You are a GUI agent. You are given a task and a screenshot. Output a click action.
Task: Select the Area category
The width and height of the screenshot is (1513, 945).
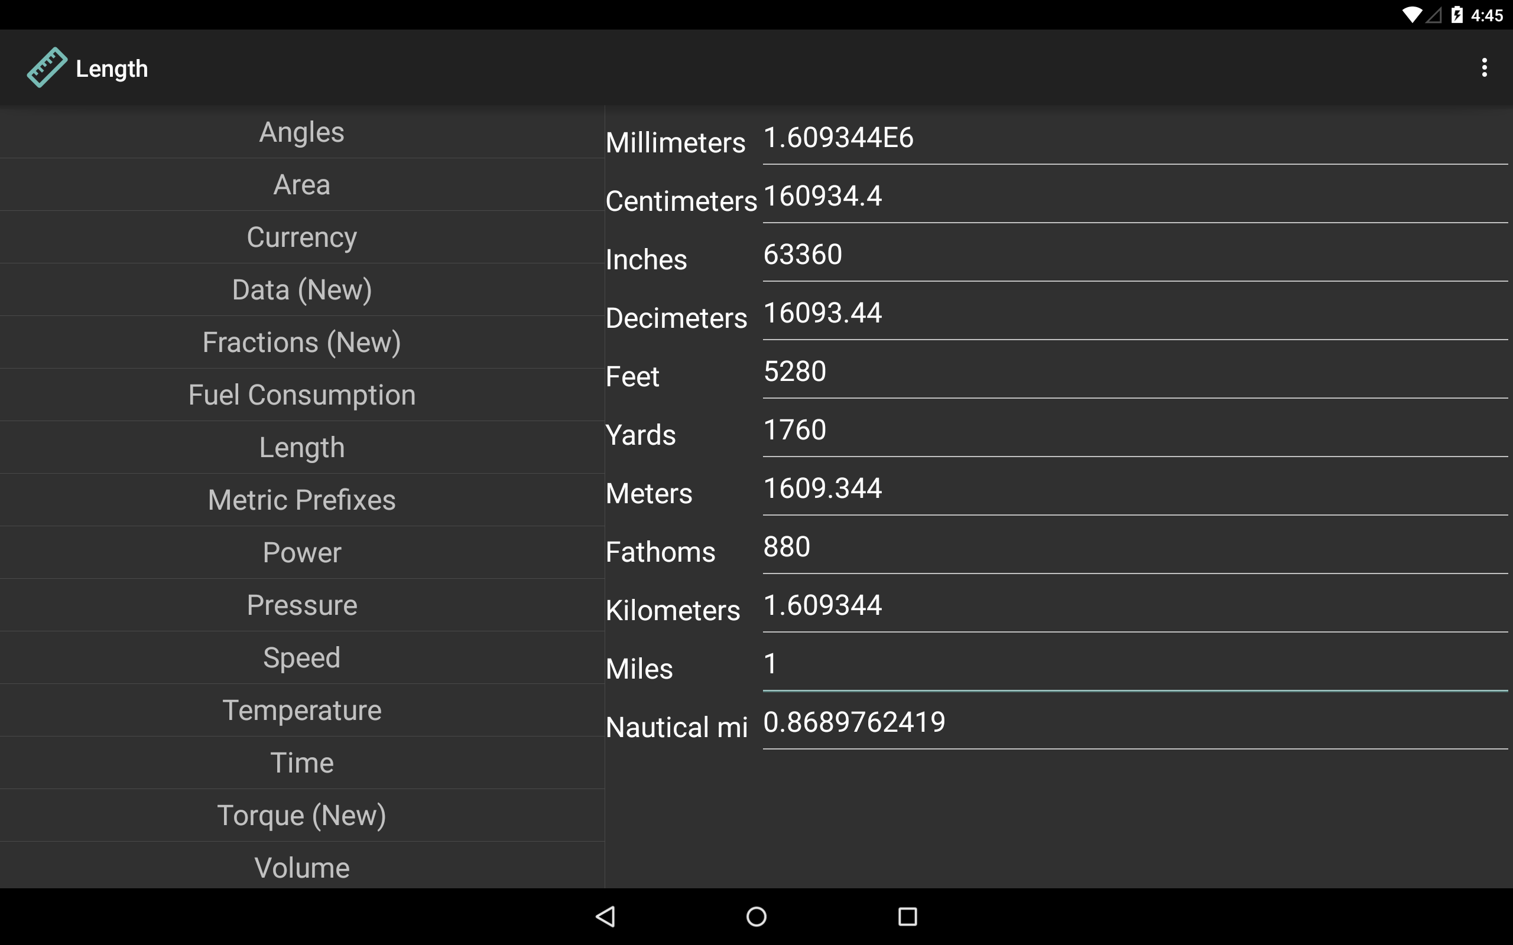pyautogui.click(x=302, y=184)
